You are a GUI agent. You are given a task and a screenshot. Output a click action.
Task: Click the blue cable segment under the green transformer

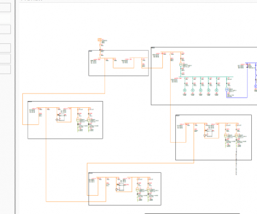point(237,98)
